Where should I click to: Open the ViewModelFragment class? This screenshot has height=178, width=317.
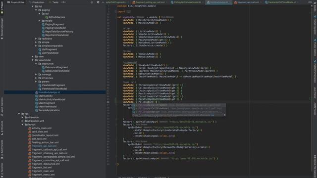pyautogui.click(x=52, y=85)
